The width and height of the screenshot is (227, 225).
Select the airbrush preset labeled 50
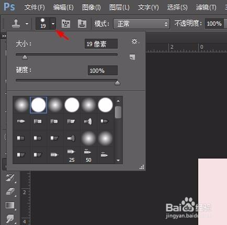coord(88,155)
